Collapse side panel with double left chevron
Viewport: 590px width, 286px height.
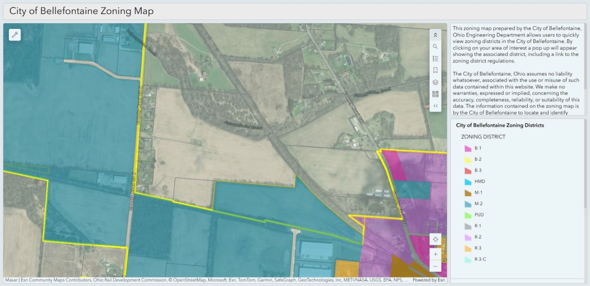pos(435,106)
